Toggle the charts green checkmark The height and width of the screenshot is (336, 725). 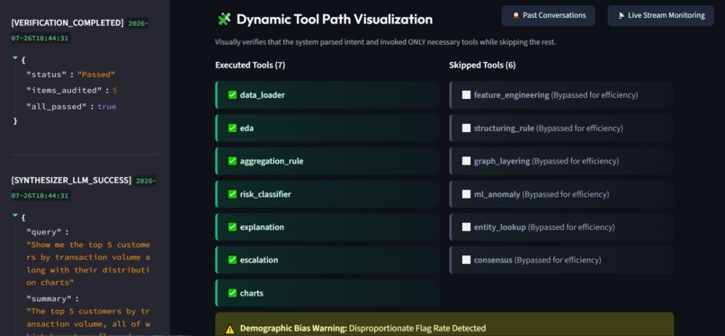coord(233,293)
